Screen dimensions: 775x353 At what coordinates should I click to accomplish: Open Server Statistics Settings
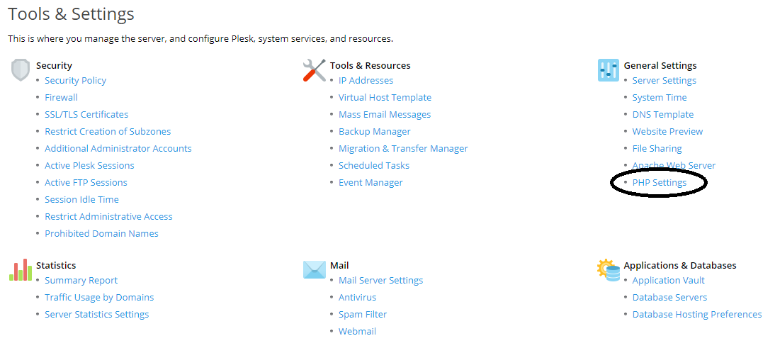pyautogui.click(x=97, y=315)
